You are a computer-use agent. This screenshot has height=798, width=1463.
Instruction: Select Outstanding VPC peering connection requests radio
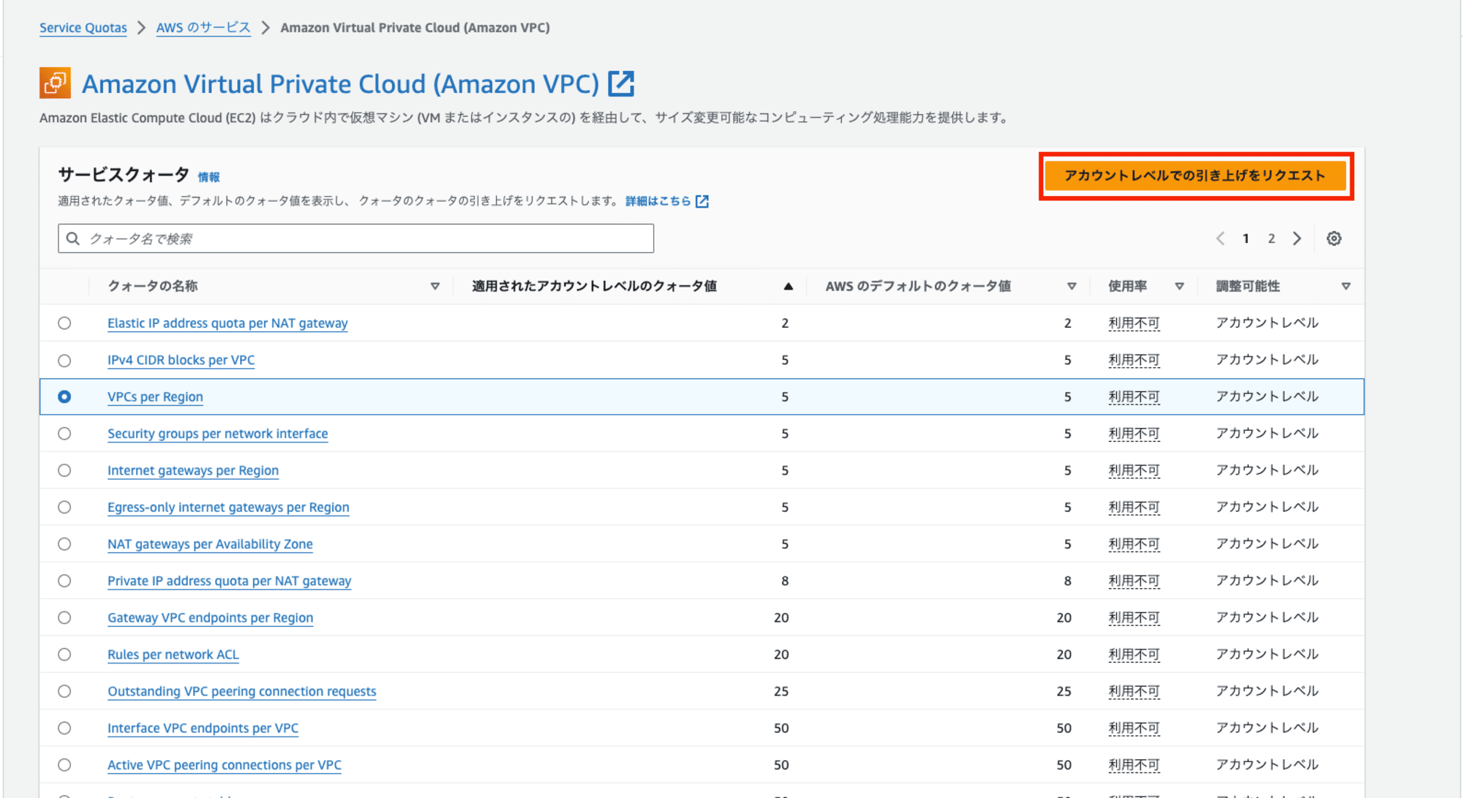[x=64, y=691]
